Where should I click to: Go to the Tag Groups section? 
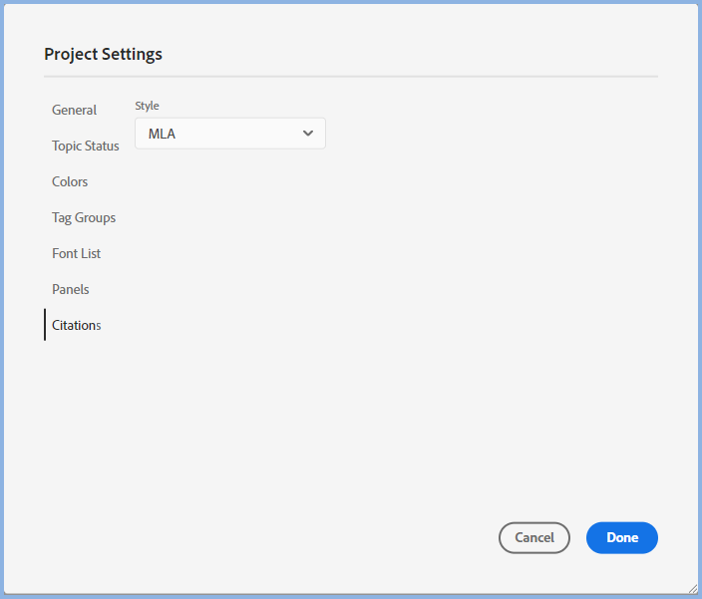pos(84,217)
